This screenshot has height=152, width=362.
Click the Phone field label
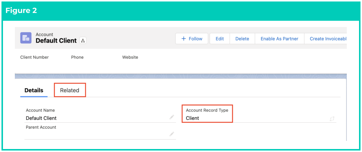78,57
